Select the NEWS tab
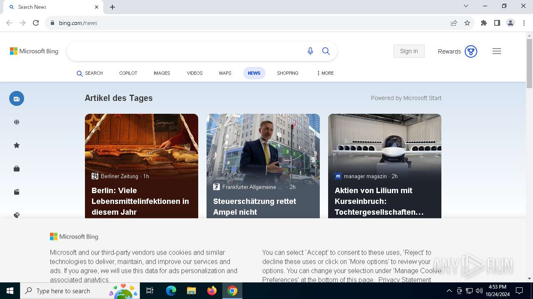The image size is (533, 299). (254, 73)
